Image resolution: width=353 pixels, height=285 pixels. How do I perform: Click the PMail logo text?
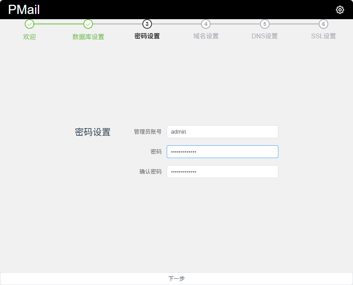24,10
